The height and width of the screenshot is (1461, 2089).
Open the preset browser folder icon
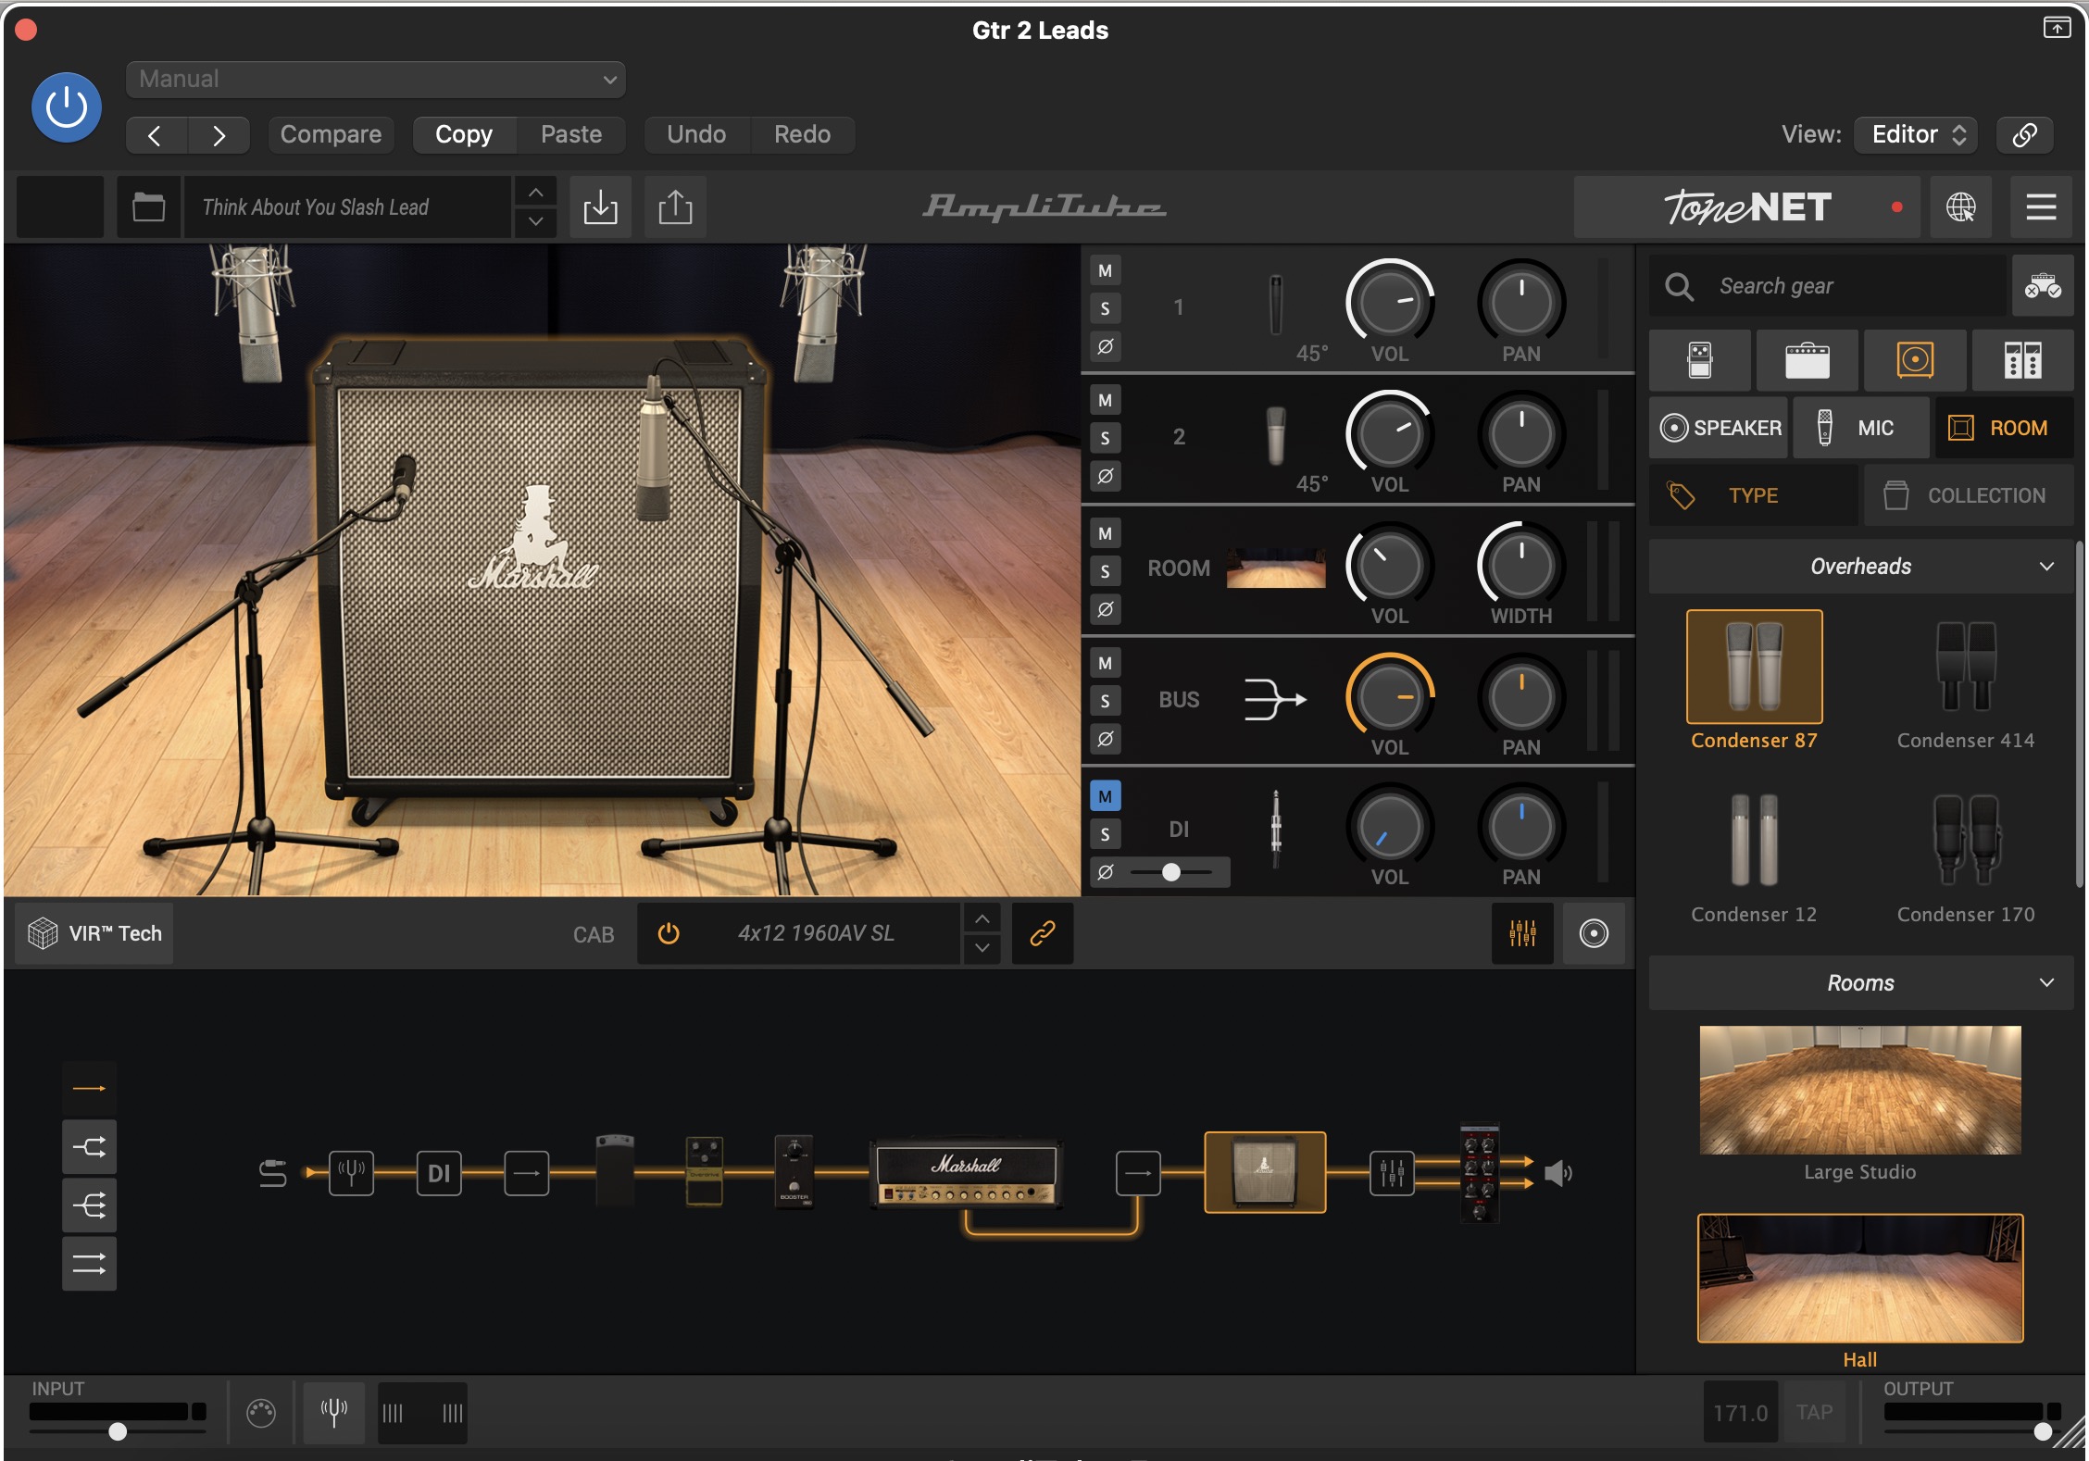tap(148, 206)
